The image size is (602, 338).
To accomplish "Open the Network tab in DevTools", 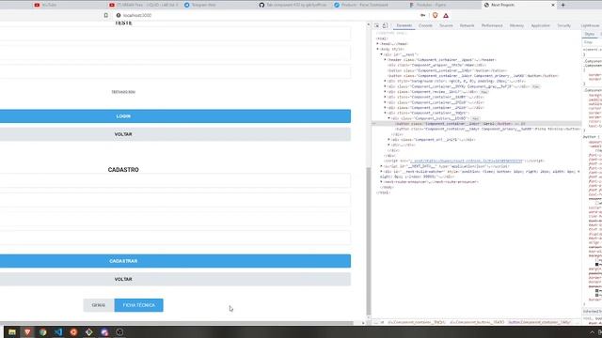I will pos(467,25).
